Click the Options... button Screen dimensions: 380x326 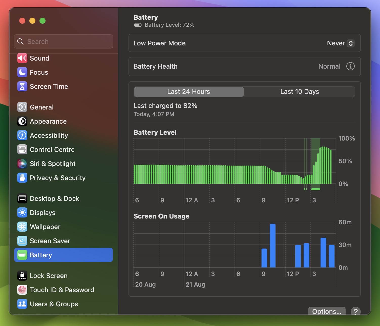pyautogui.click(x=327, y=311)
